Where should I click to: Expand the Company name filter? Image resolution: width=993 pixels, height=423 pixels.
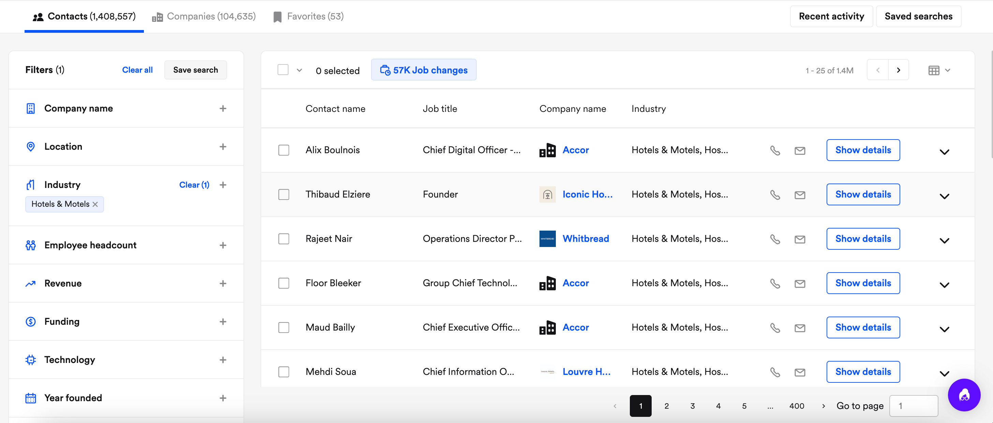[223, 108]
